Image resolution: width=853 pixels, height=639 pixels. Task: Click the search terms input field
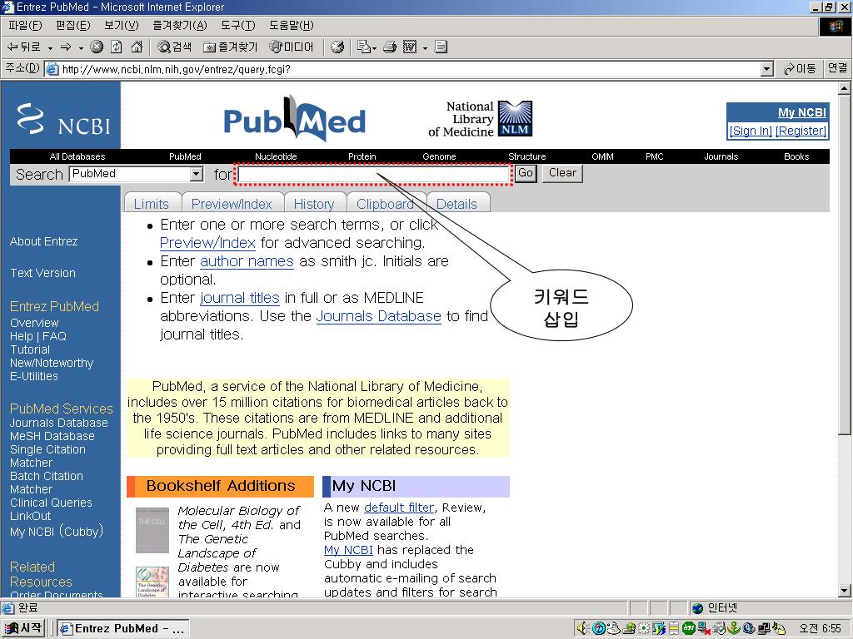(373, 175)
